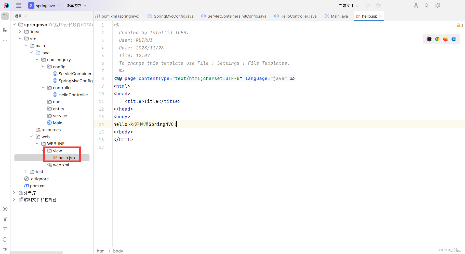
Task: Open the Problems tool window
Action: 5,239
